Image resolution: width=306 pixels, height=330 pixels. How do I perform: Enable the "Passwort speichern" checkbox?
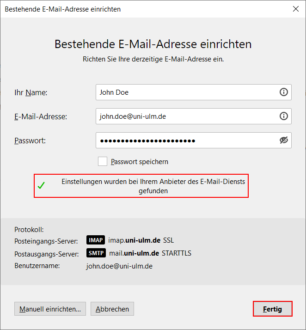click(103, 161)
